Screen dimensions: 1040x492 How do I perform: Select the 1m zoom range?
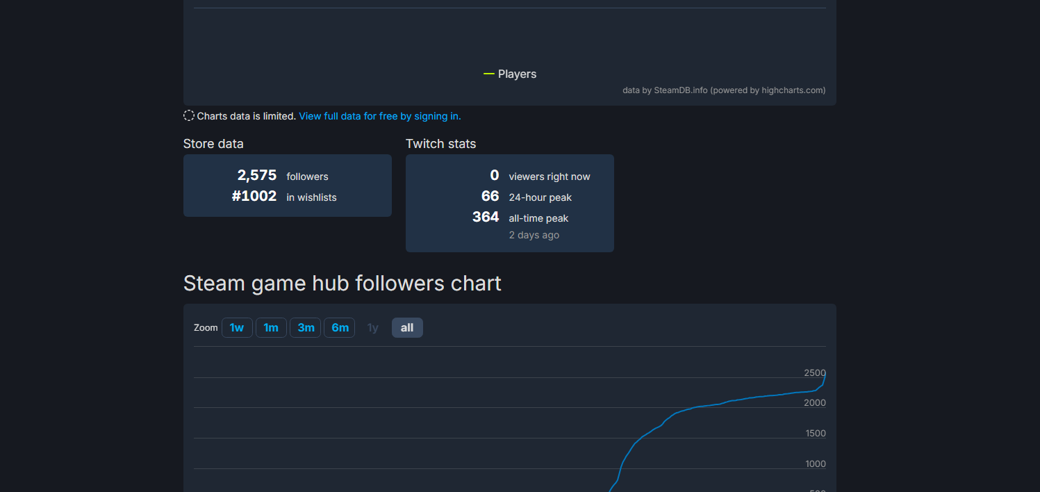(271, 328)
